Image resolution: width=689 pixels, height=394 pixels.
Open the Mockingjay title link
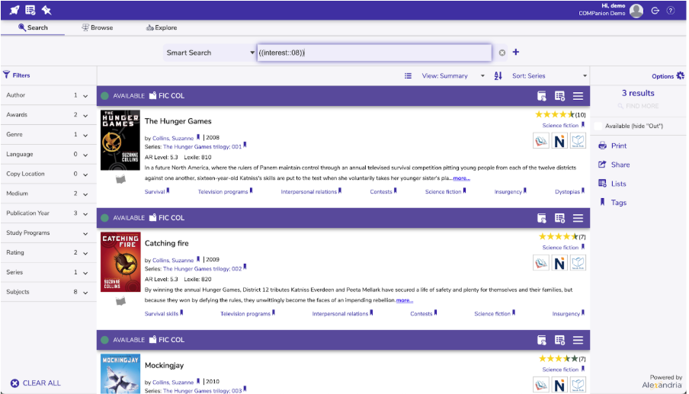click(164, 366)
